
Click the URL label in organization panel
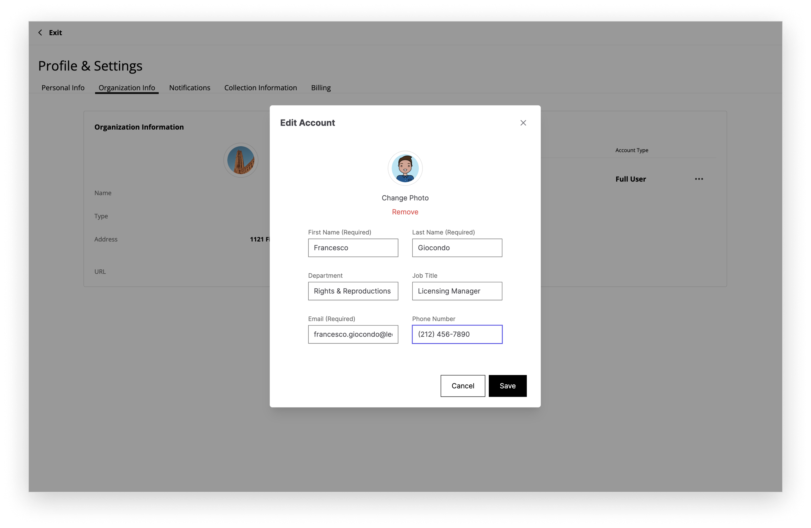[100, 272]
